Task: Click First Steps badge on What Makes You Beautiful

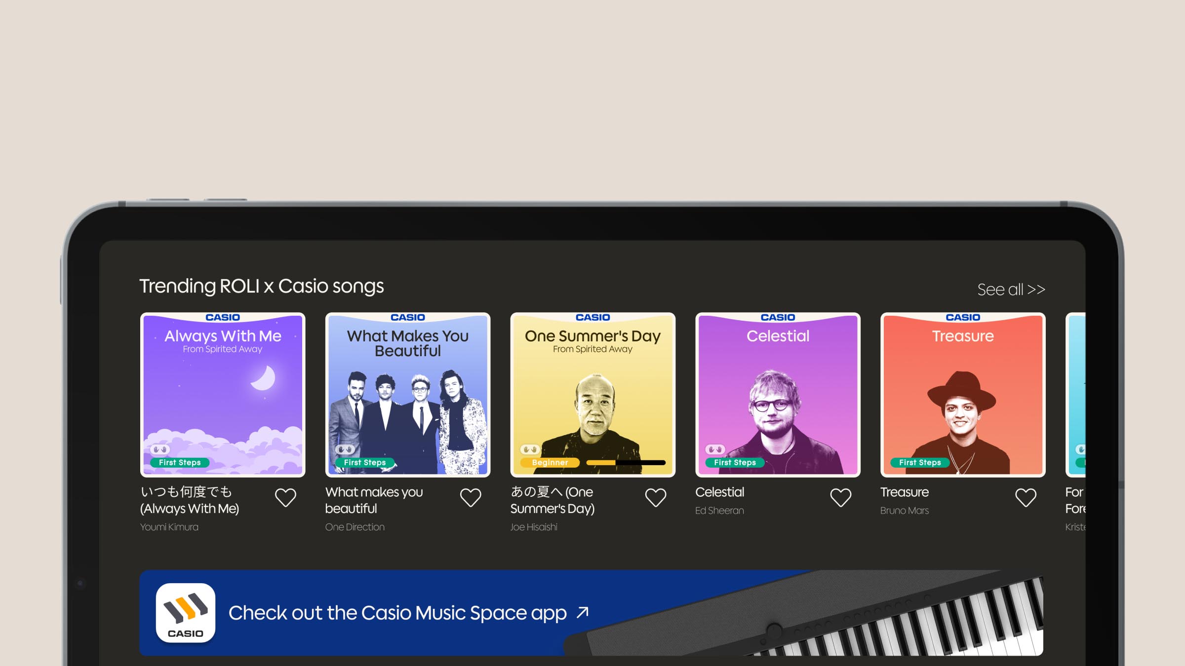Action: 365,463
